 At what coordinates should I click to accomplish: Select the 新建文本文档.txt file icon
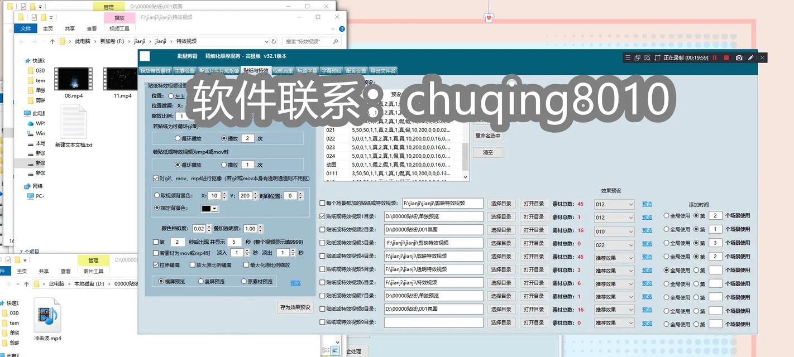pos(74,121)
